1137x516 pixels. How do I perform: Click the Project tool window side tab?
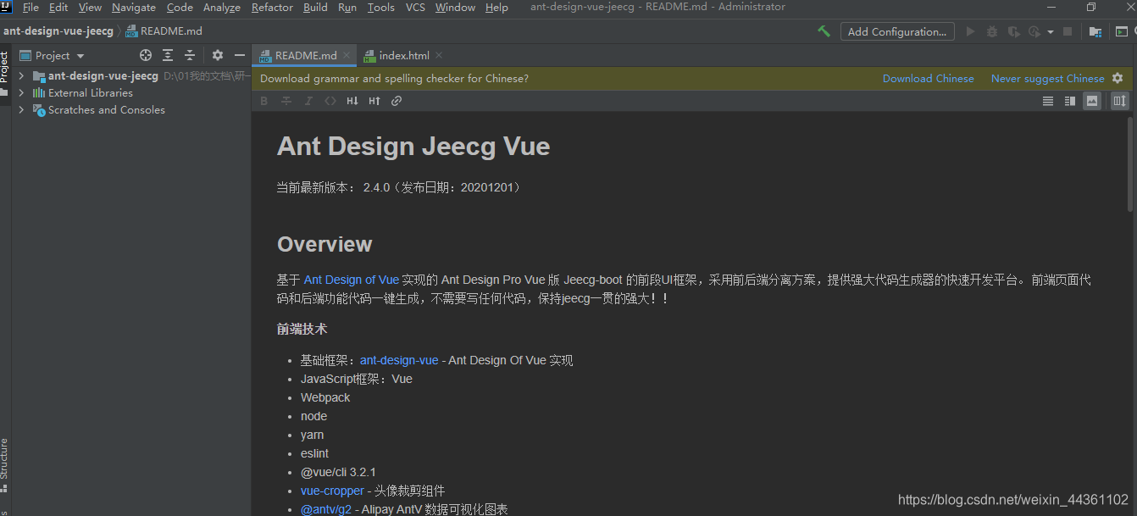pos(4,73)
